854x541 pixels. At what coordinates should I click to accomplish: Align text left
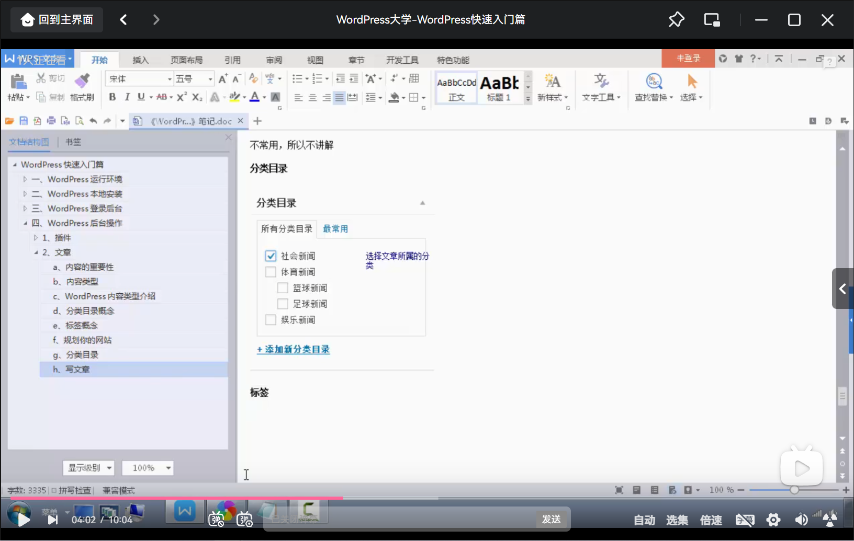298,98
